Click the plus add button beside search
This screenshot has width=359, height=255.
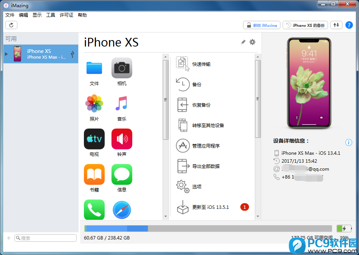[x=9, y=238]
